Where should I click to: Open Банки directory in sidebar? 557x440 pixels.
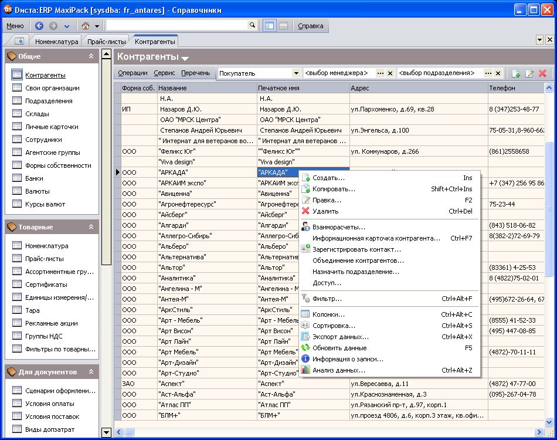(x=34, y=178)
